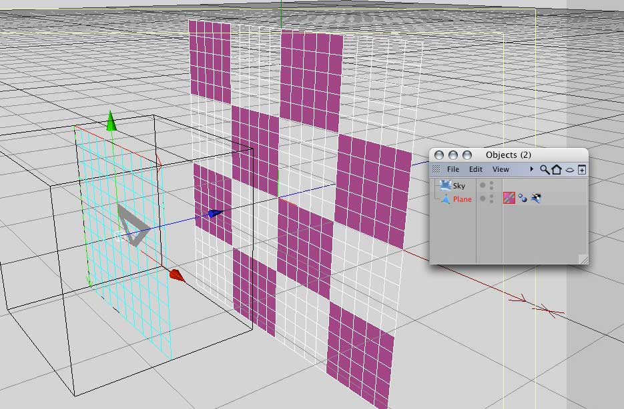624x409 pixels.
Task: Select the pink texture tag on Plane
Action: pos(509,198)
